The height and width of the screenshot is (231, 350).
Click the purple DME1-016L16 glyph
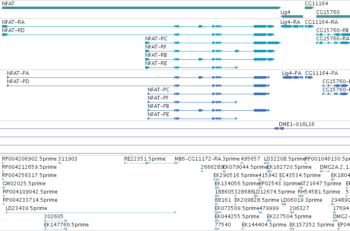[x=279, y=128]
